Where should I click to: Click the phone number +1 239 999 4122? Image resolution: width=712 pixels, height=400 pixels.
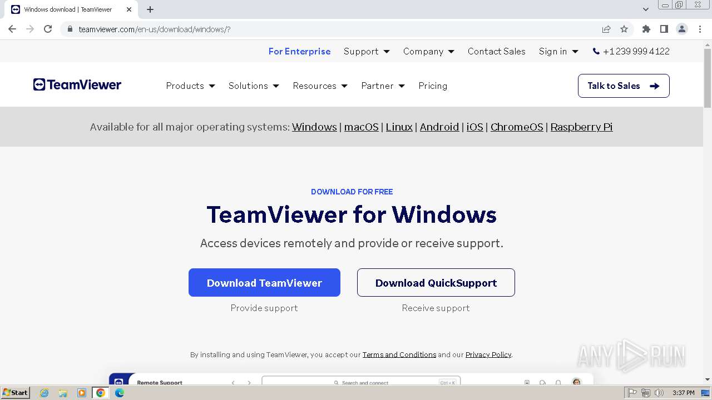631,51
